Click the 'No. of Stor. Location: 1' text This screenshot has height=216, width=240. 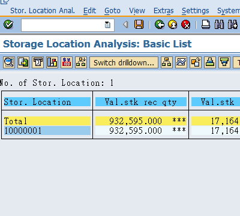tap(56, 83)
